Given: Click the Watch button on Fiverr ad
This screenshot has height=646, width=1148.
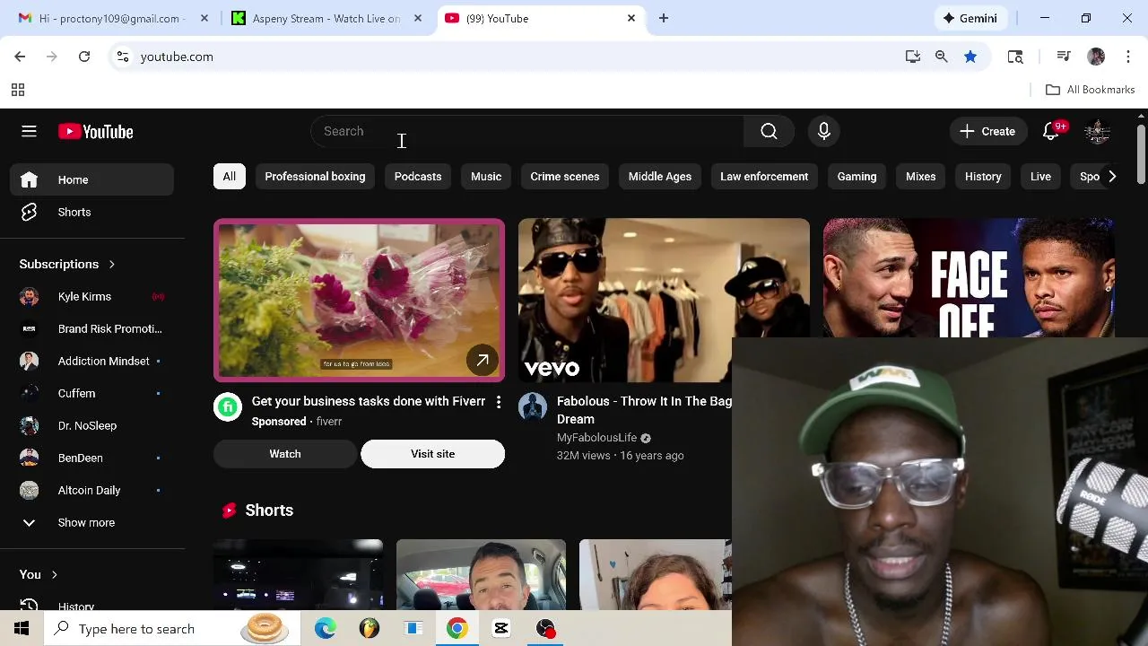Looking at the screenshot, I should 285,454.
